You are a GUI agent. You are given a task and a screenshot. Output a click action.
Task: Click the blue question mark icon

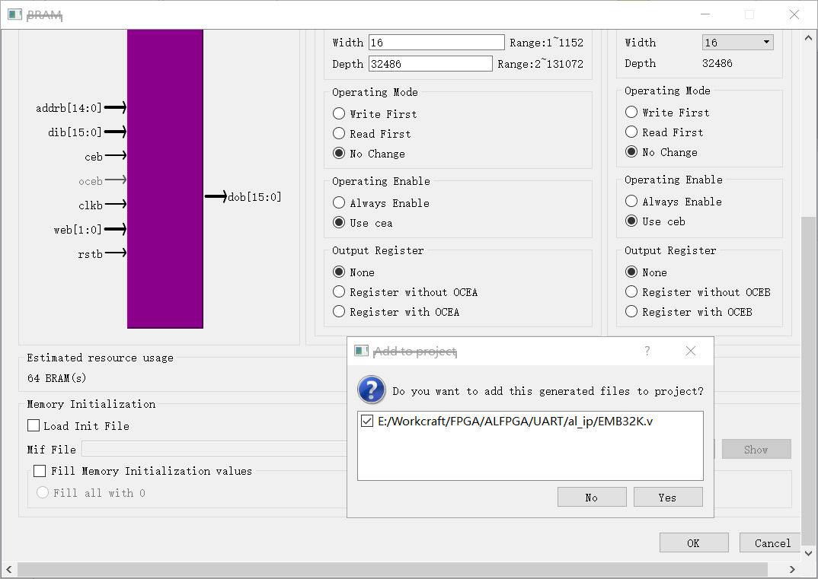pyautogui.click(x=372, y=390)
